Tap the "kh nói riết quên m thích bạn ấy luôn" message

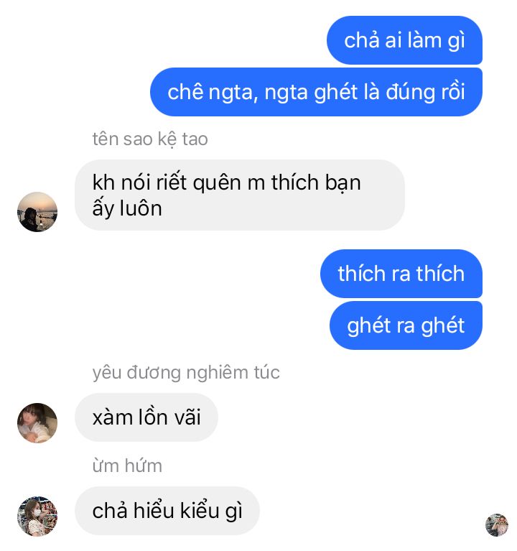[x=240, y=195]
